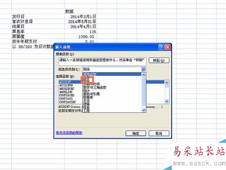Viewport: 226px width, 170px height.
Task: Close the 插入函数 dialog
Action: 168,47
